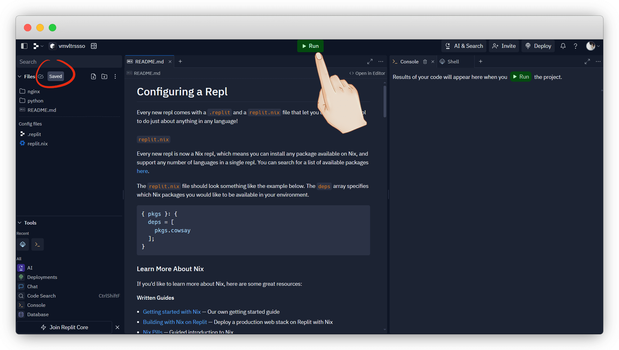Switch to the Shell tab
619x350 pixels.
coord(453,61)
